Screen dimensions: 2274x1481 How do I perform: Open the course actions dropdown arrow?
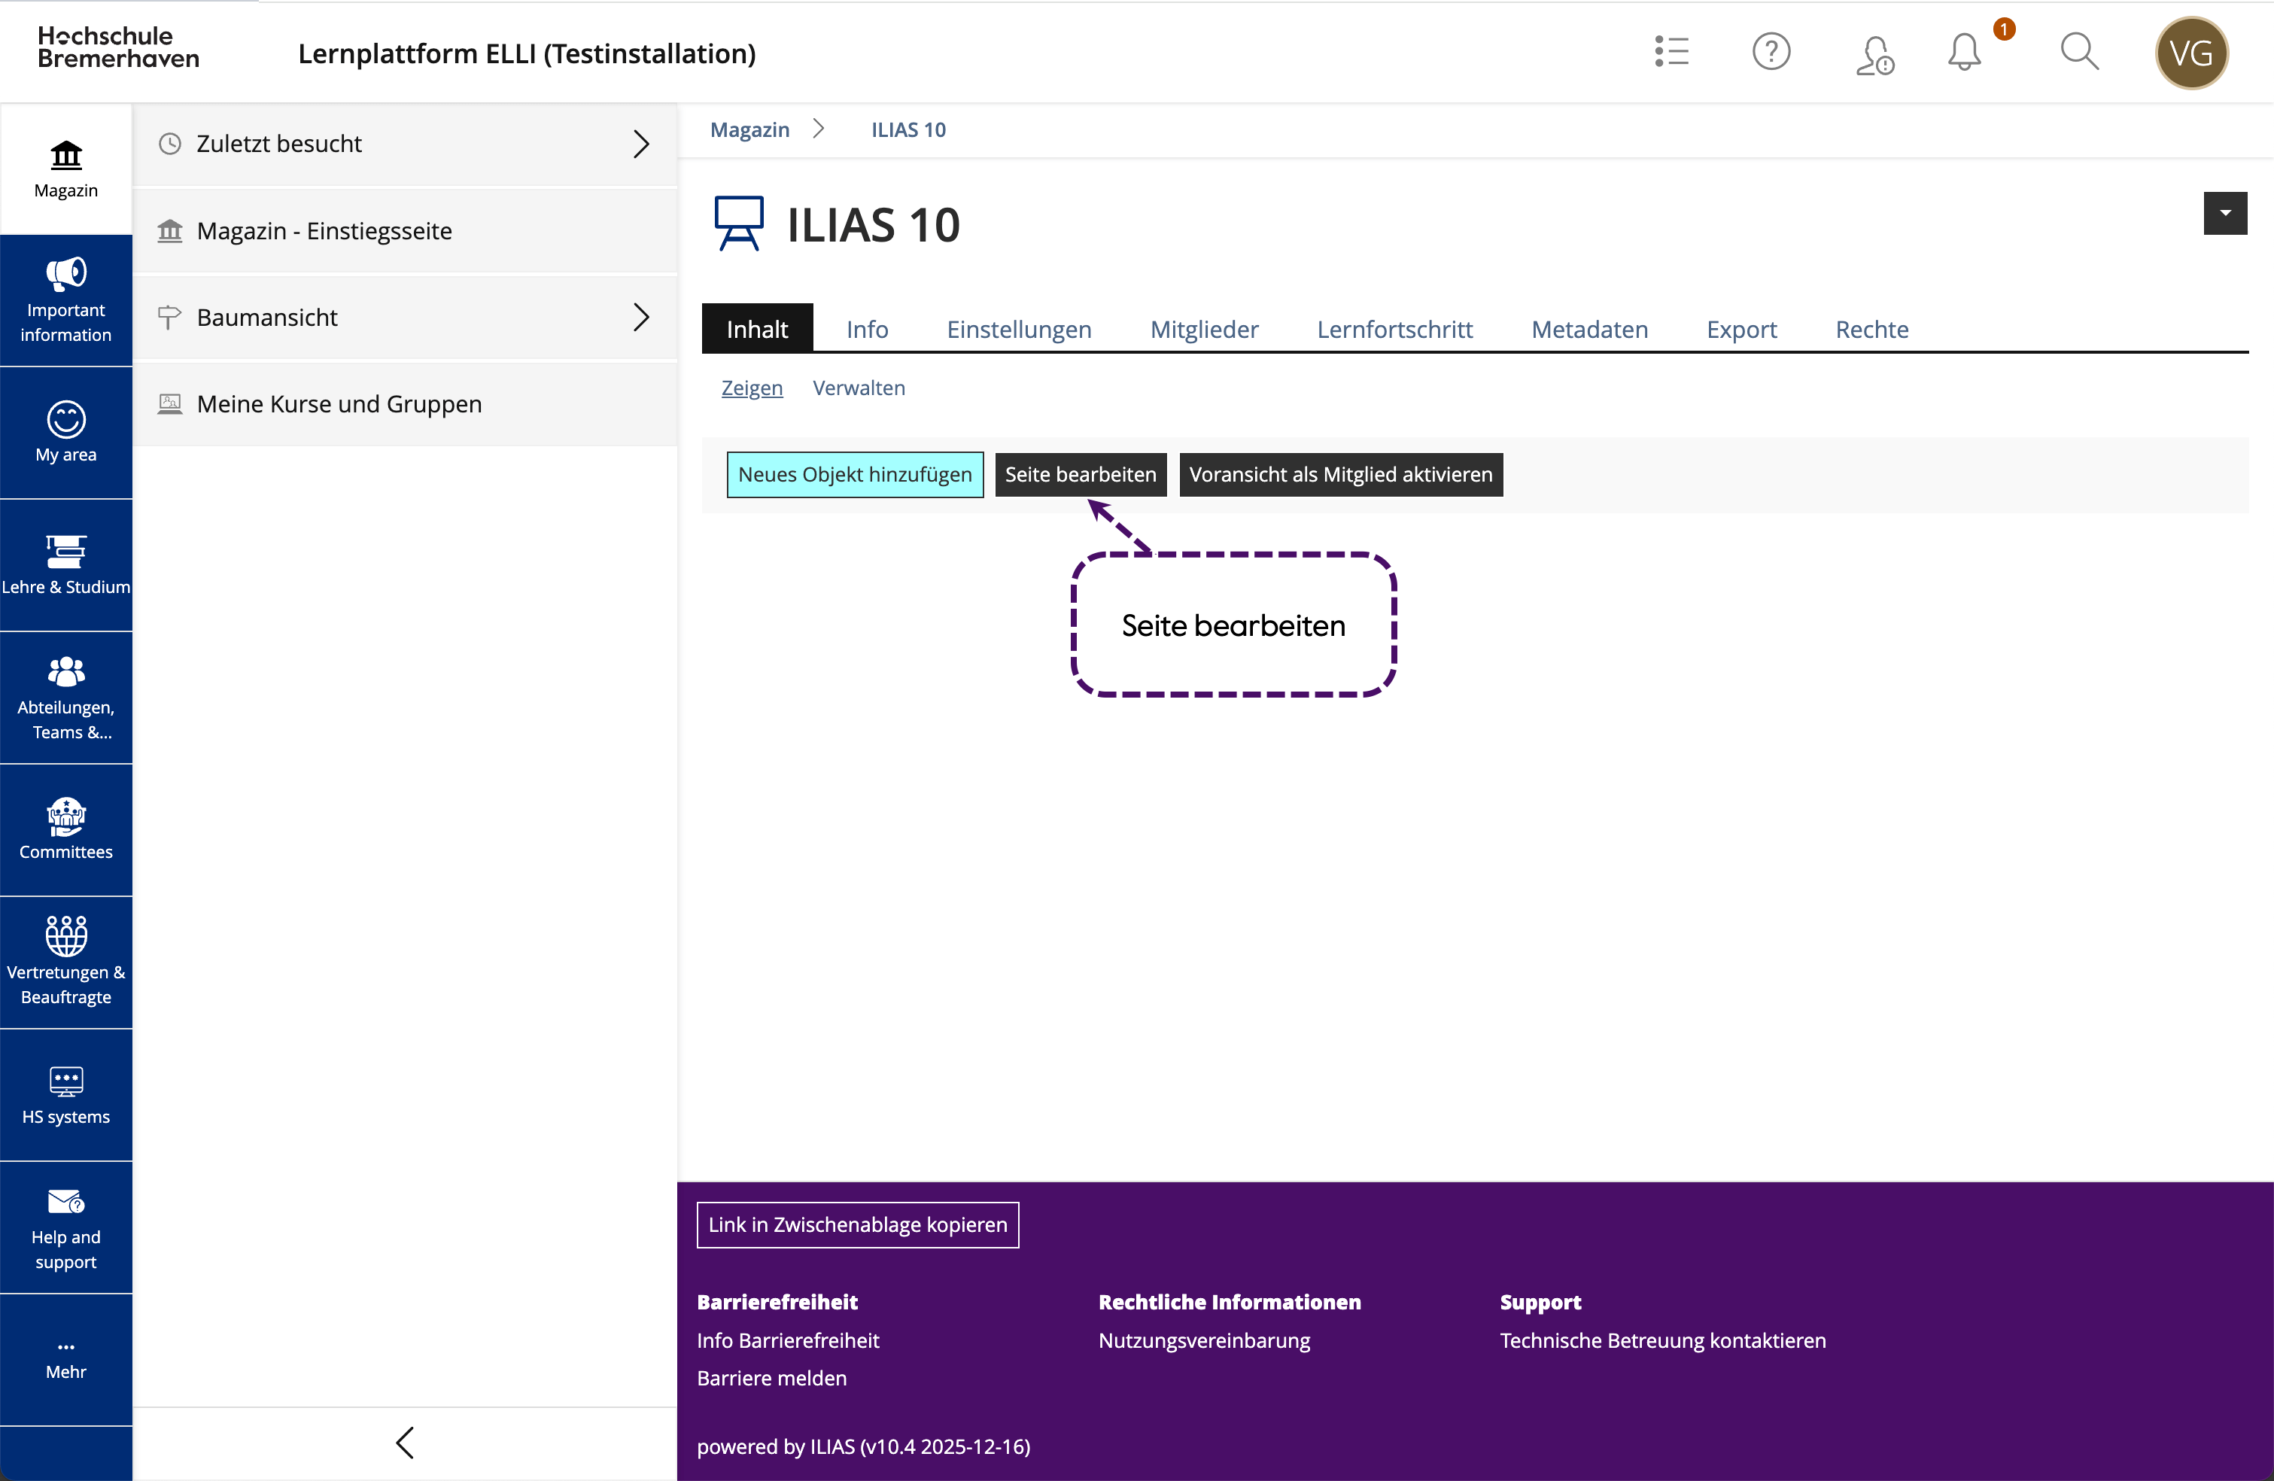pyautogui.click(x=2224, y=213)
